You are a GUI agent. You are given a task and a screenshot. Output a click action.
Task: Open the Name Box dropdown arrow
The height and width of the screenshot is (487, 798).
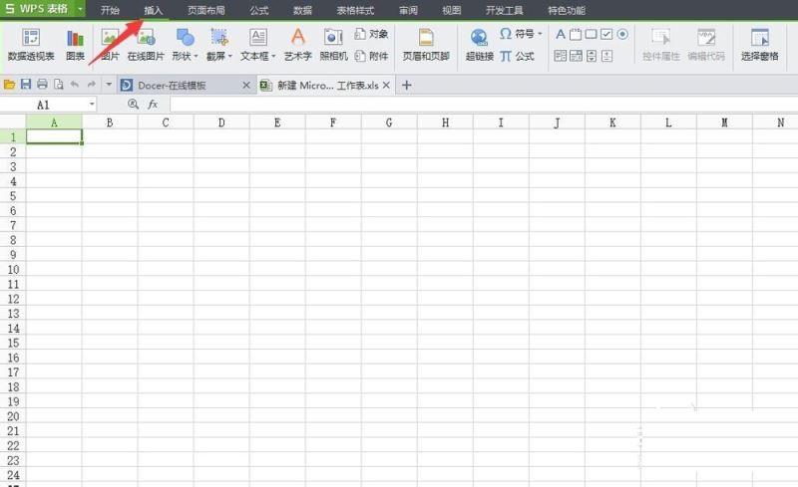[92, 105]
